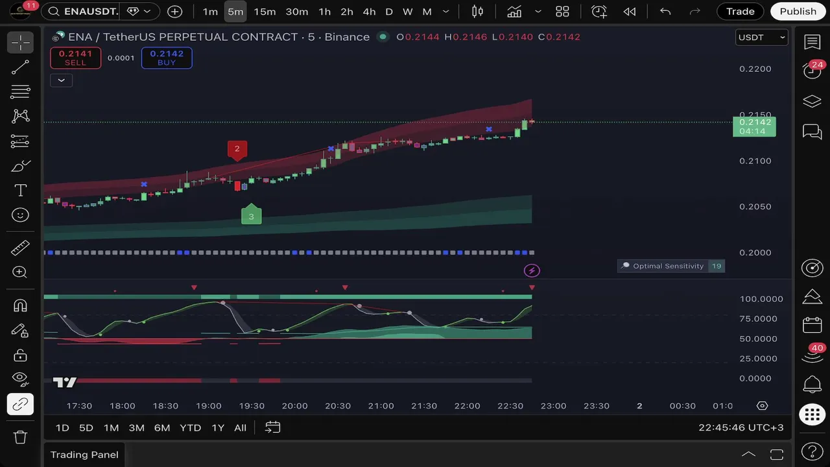Open the Fibonacci retracement tools
Viewport: 830px width, 467px height.
(20, 91)
